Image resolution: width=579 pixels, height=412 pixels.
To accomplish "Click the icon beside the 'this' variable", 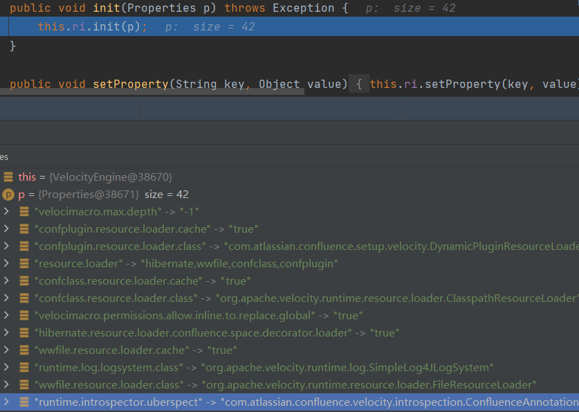I will (8, 177).
